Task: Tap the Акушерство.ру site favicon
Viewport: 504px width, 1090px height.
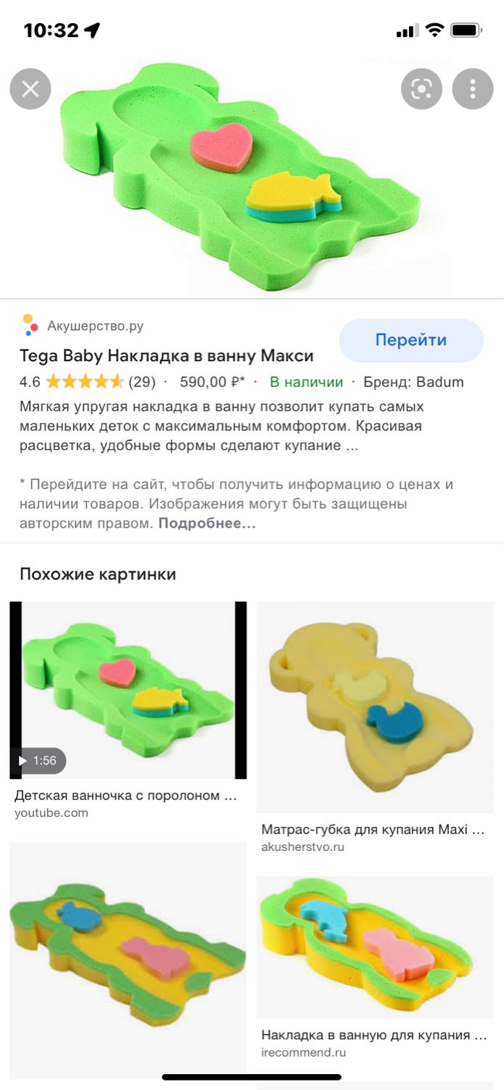Action: click(x=30, y=325)
